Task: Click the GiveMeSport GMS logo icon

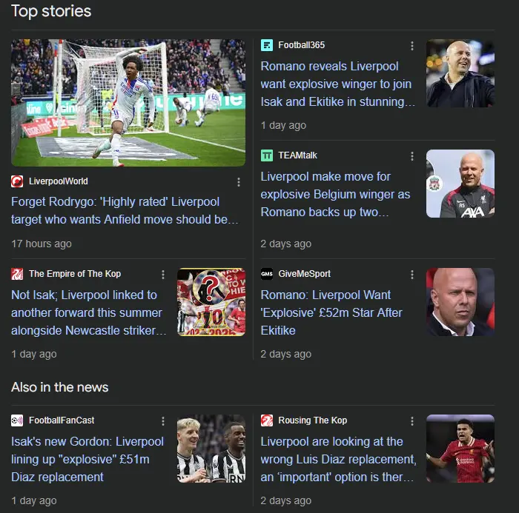Action: (267, 274)
